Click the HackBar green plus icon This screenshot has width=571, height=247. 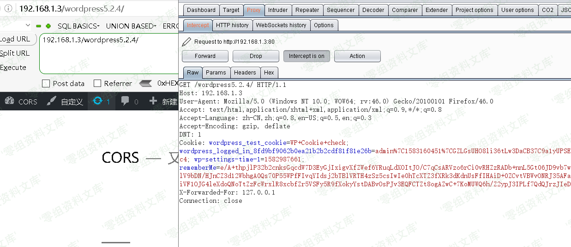click(x=48, y=26)
